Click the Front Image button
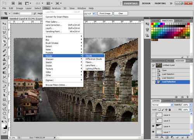Screen dimensions: 194x140 (105, 13)
